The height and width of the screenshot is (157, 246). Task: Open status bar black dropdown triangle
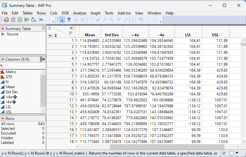pyautogui.click(x=237, y=153)
